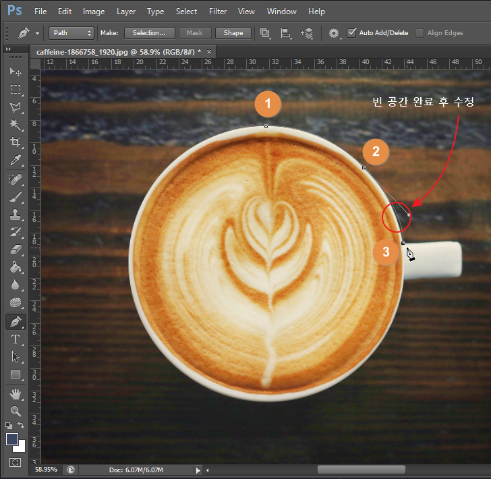Open the Filter menu
This screenshot has width=491, height=479.
tap(218, 11)
